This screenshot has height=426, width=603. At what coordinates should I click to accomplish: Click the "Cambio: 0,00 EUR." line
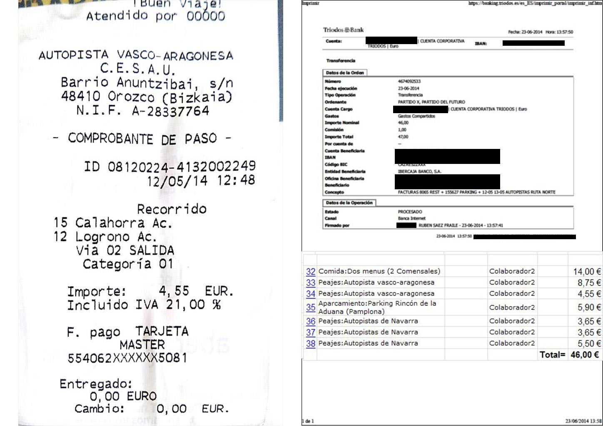point(152,409)
